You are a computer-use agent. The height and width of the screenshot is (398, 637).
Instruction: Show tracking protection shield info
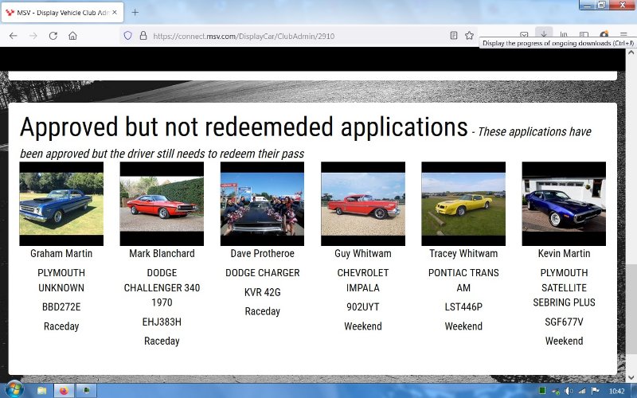(x=127, y=36)
